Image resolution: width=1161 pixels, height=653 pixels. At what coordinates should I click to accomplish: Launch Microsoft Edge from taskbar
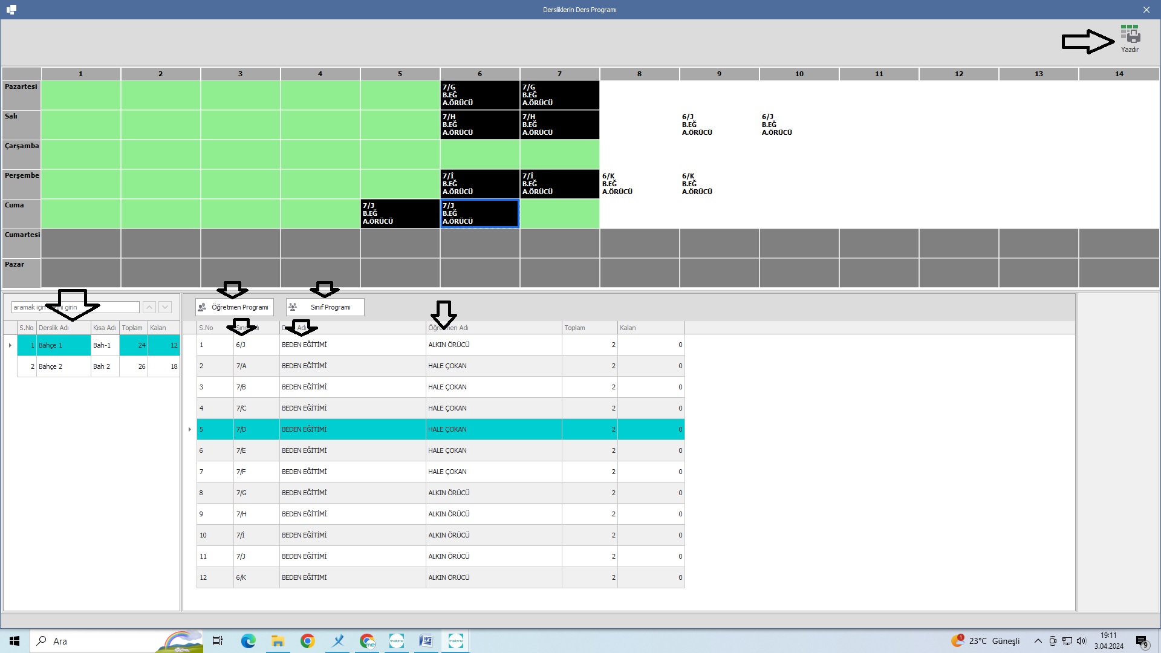[x=248, y=641]
